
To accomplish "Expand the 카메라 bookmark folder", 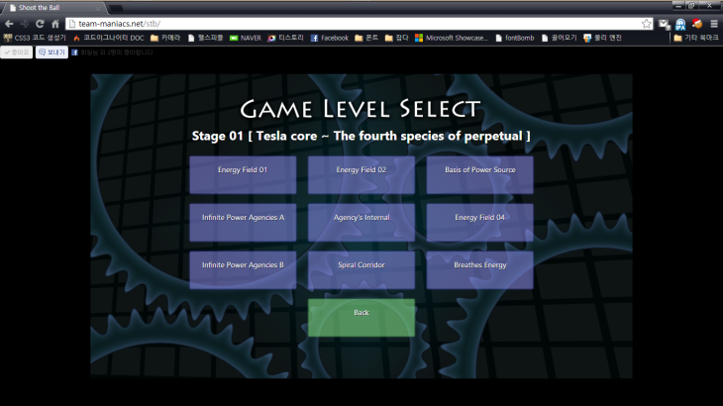I will point(165,38).
